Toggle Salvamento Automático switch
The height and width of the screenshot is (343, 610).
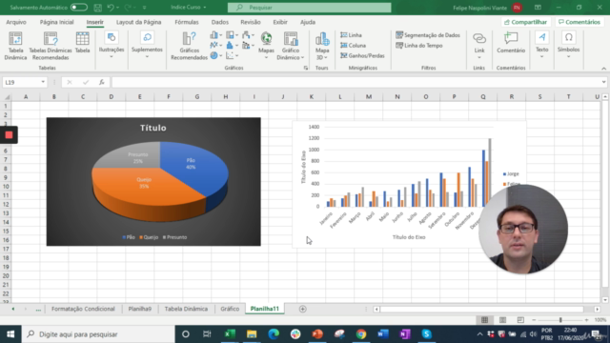pyautogui.click(x=79, y=8)
